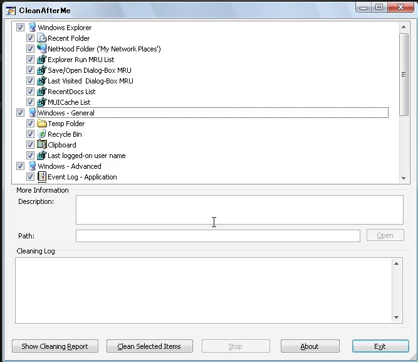Select the 'Last Visited Dialog-Box MRU' label
Viewport: 418px width, 362px height.
coord(90,81)
